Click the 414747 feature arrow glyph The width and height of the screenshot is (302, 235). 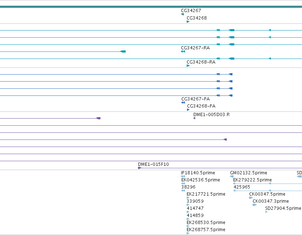click(x=188, y=212)
